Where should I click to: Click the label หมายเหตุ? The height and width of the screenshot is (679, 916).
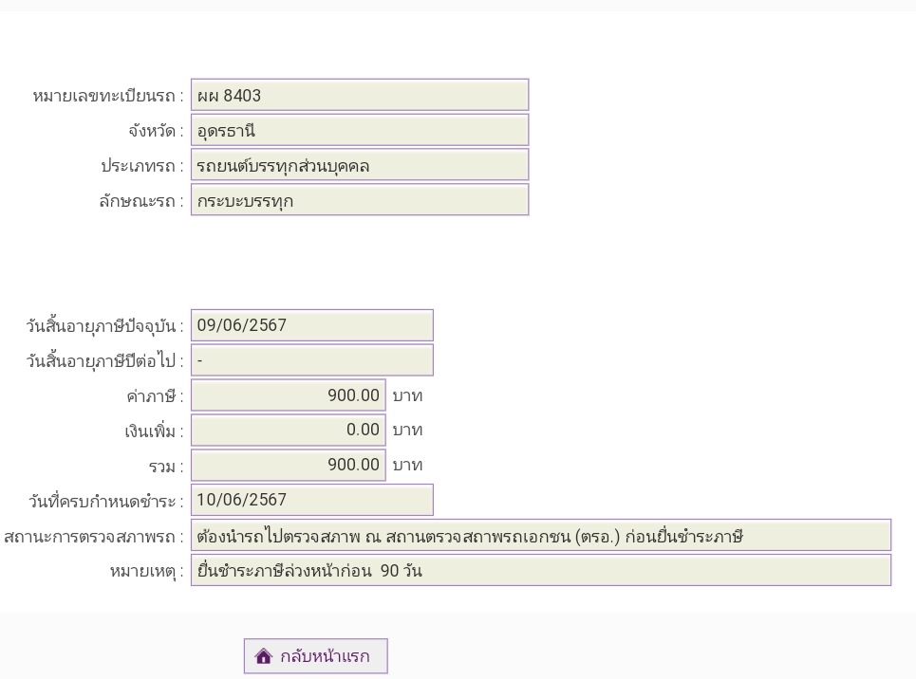click(x=147, y=571)
